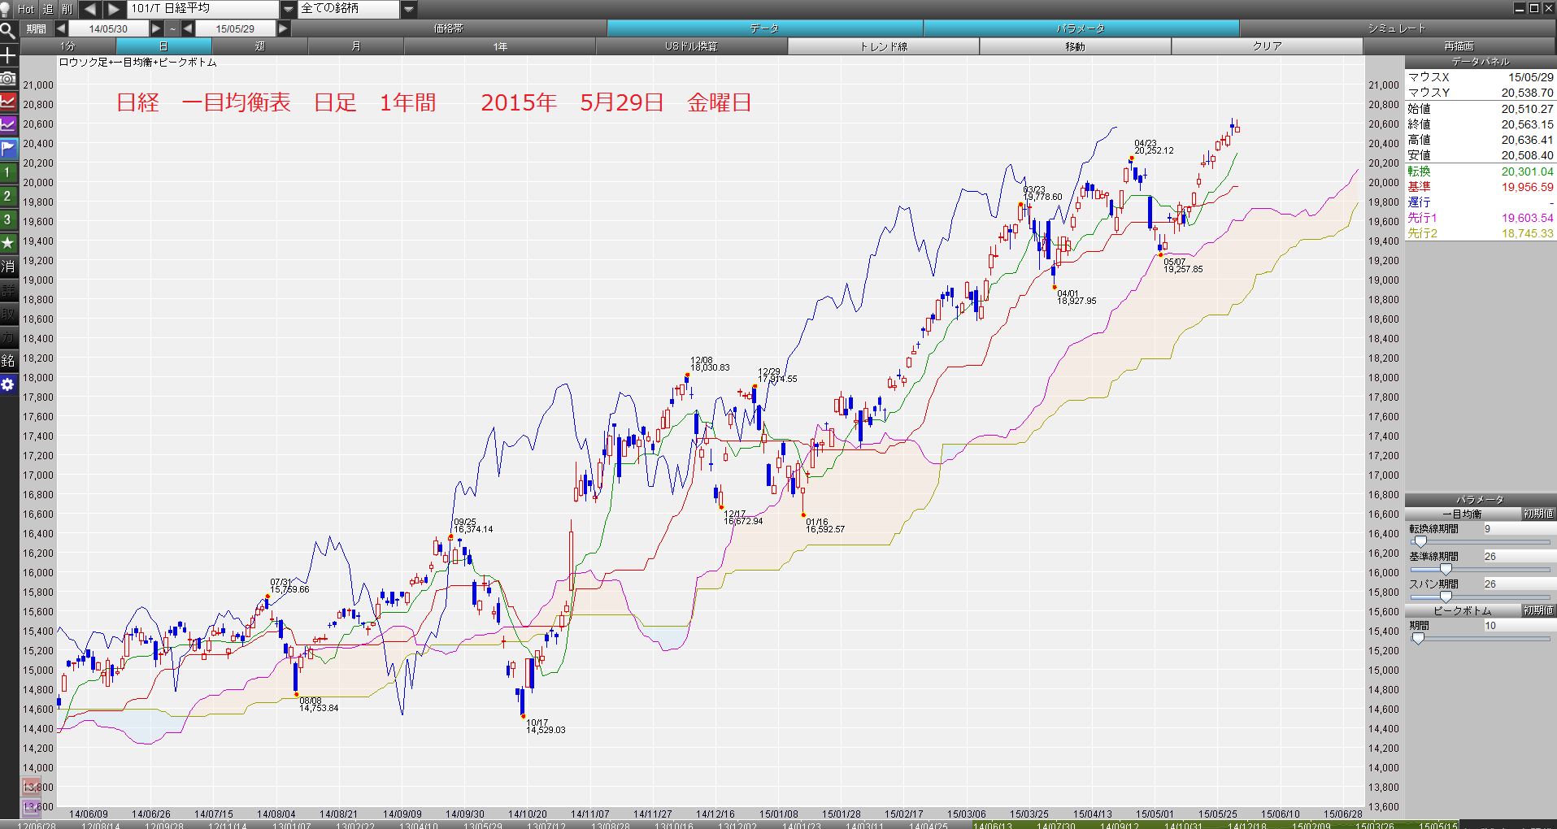This screenshot has width=1557, height=829.
Task: Click the スパン期間 slider
Action: [1480, 597]
